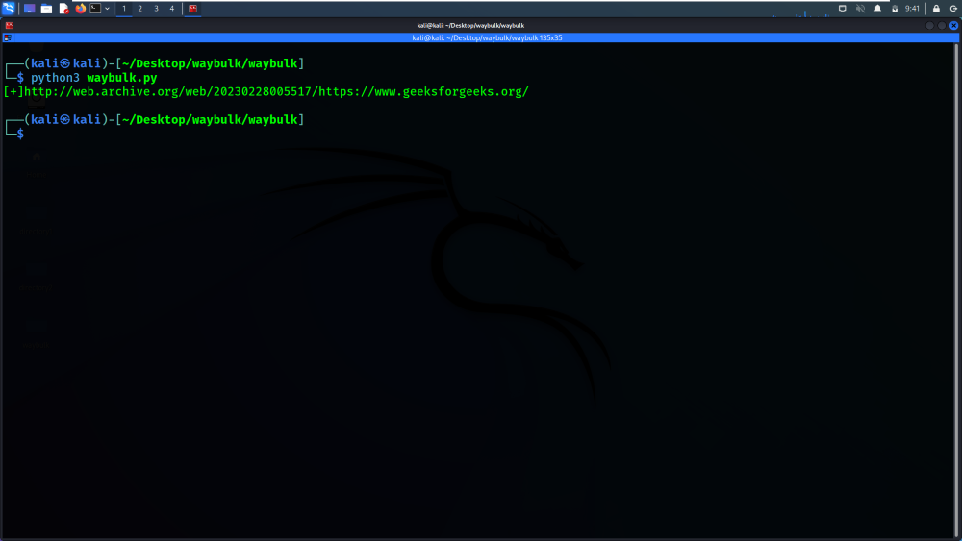Viewport: 962px width, 541px height.
Task: Open the network connection tray icon
Action: [x=843, y=9]
